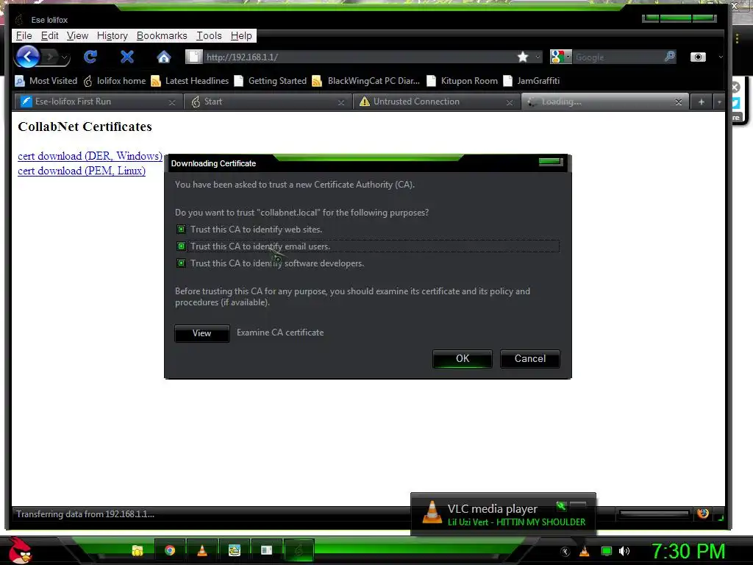Open the JamGraffiti bookmark
Screen dimensions: 753x565
click(532, 81)
